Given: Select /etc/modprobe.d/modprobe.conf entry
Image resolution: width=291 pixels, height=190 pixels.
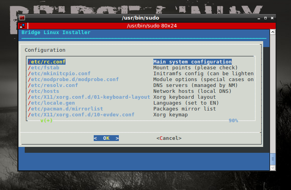Looking at the screenshot, I should coord(73,80).
